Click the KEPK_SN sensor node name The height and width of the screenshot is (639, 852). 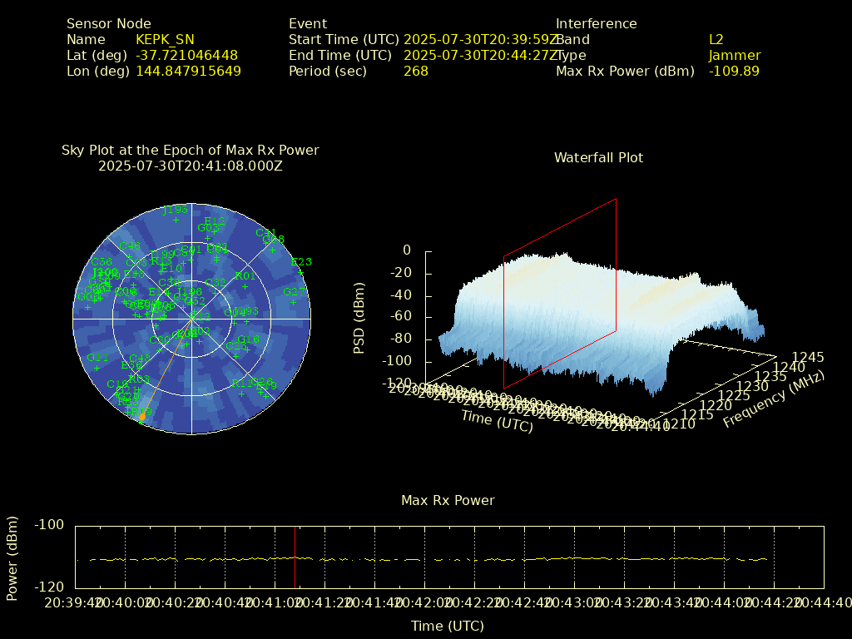coord(165,39)
